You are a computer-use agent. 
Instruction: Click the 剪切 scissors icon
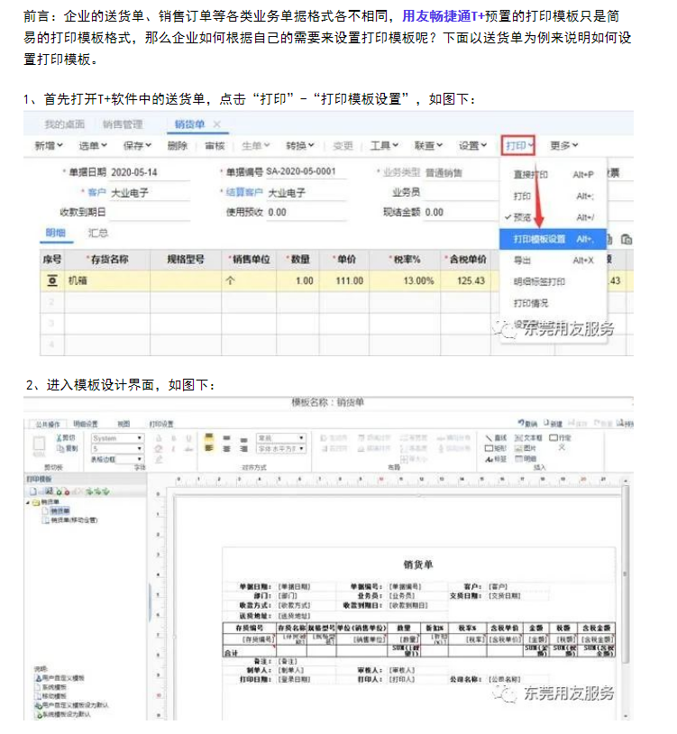(66, 438)
